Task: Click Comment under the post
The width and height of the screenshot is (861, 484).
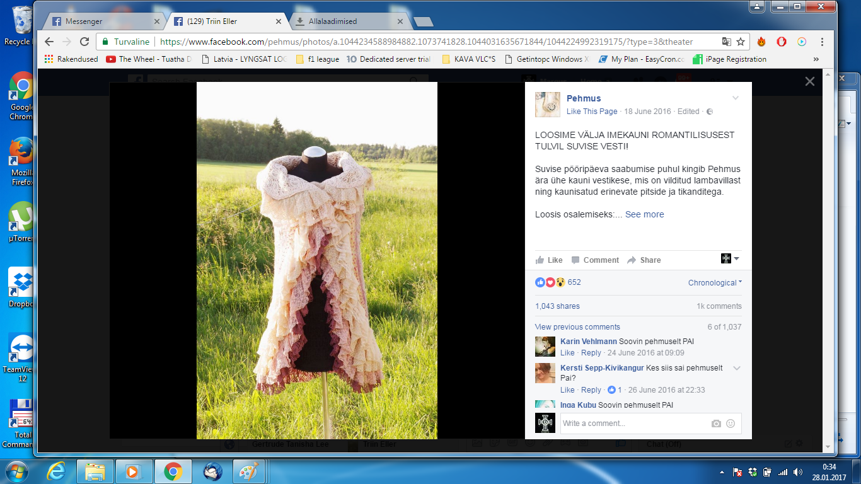Action: (x=595, y=260)
